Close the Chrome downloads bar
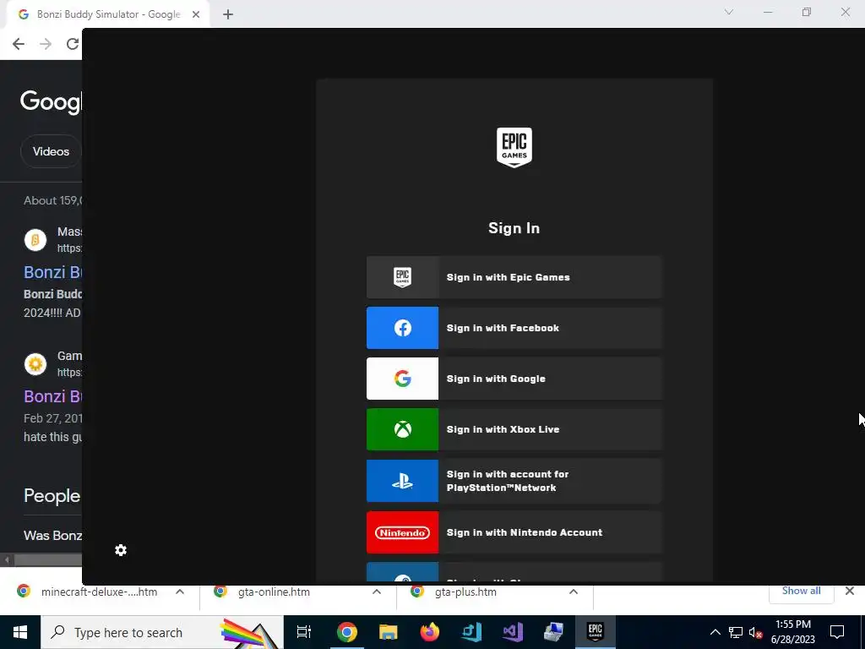 [850, 591]
